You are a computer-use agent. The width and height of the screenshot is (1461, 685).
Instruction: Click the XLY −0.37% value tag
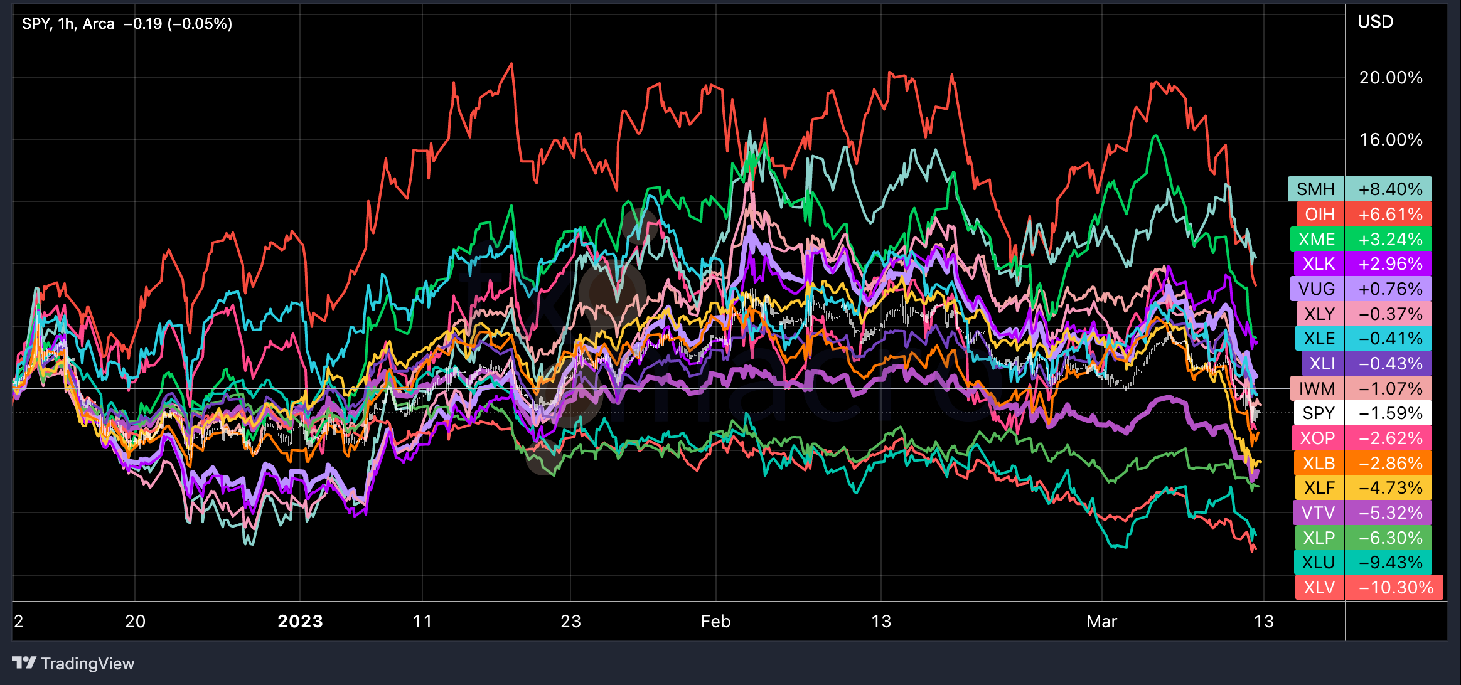1388,314
